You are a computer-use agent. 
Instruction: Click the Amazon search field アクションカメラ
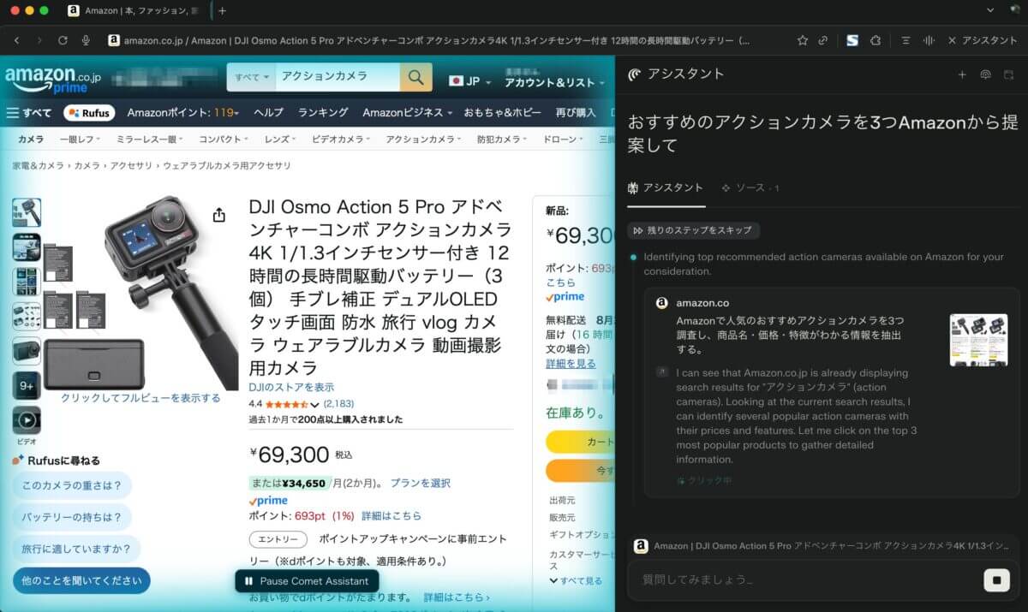point(338,78)
